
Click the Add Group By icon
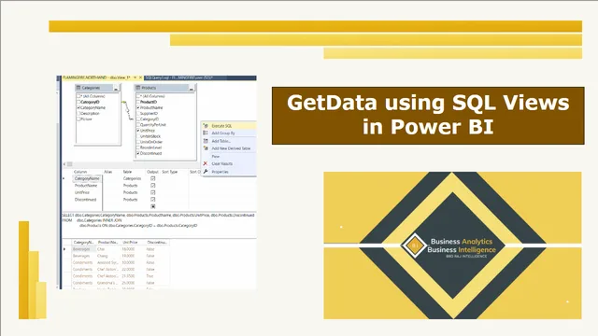coord(206,133)
